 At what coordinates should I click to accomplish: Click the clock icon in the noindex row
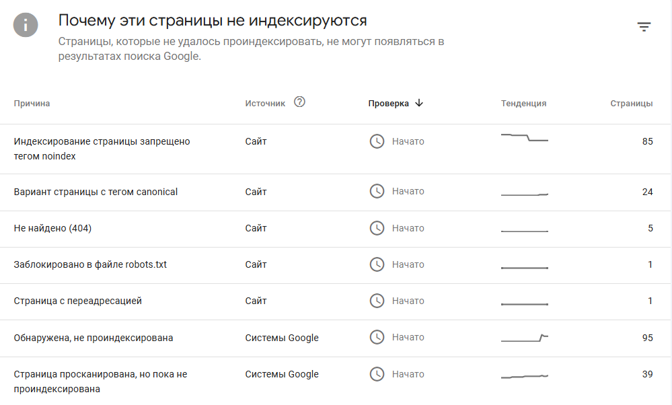point(377,141)
